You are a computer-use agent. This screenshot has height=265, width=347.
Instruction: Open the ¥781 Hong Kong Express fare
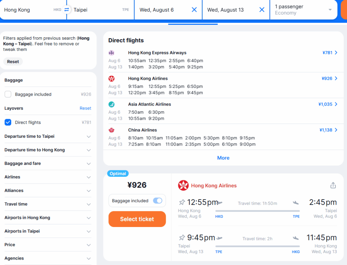tap(330, 53)
